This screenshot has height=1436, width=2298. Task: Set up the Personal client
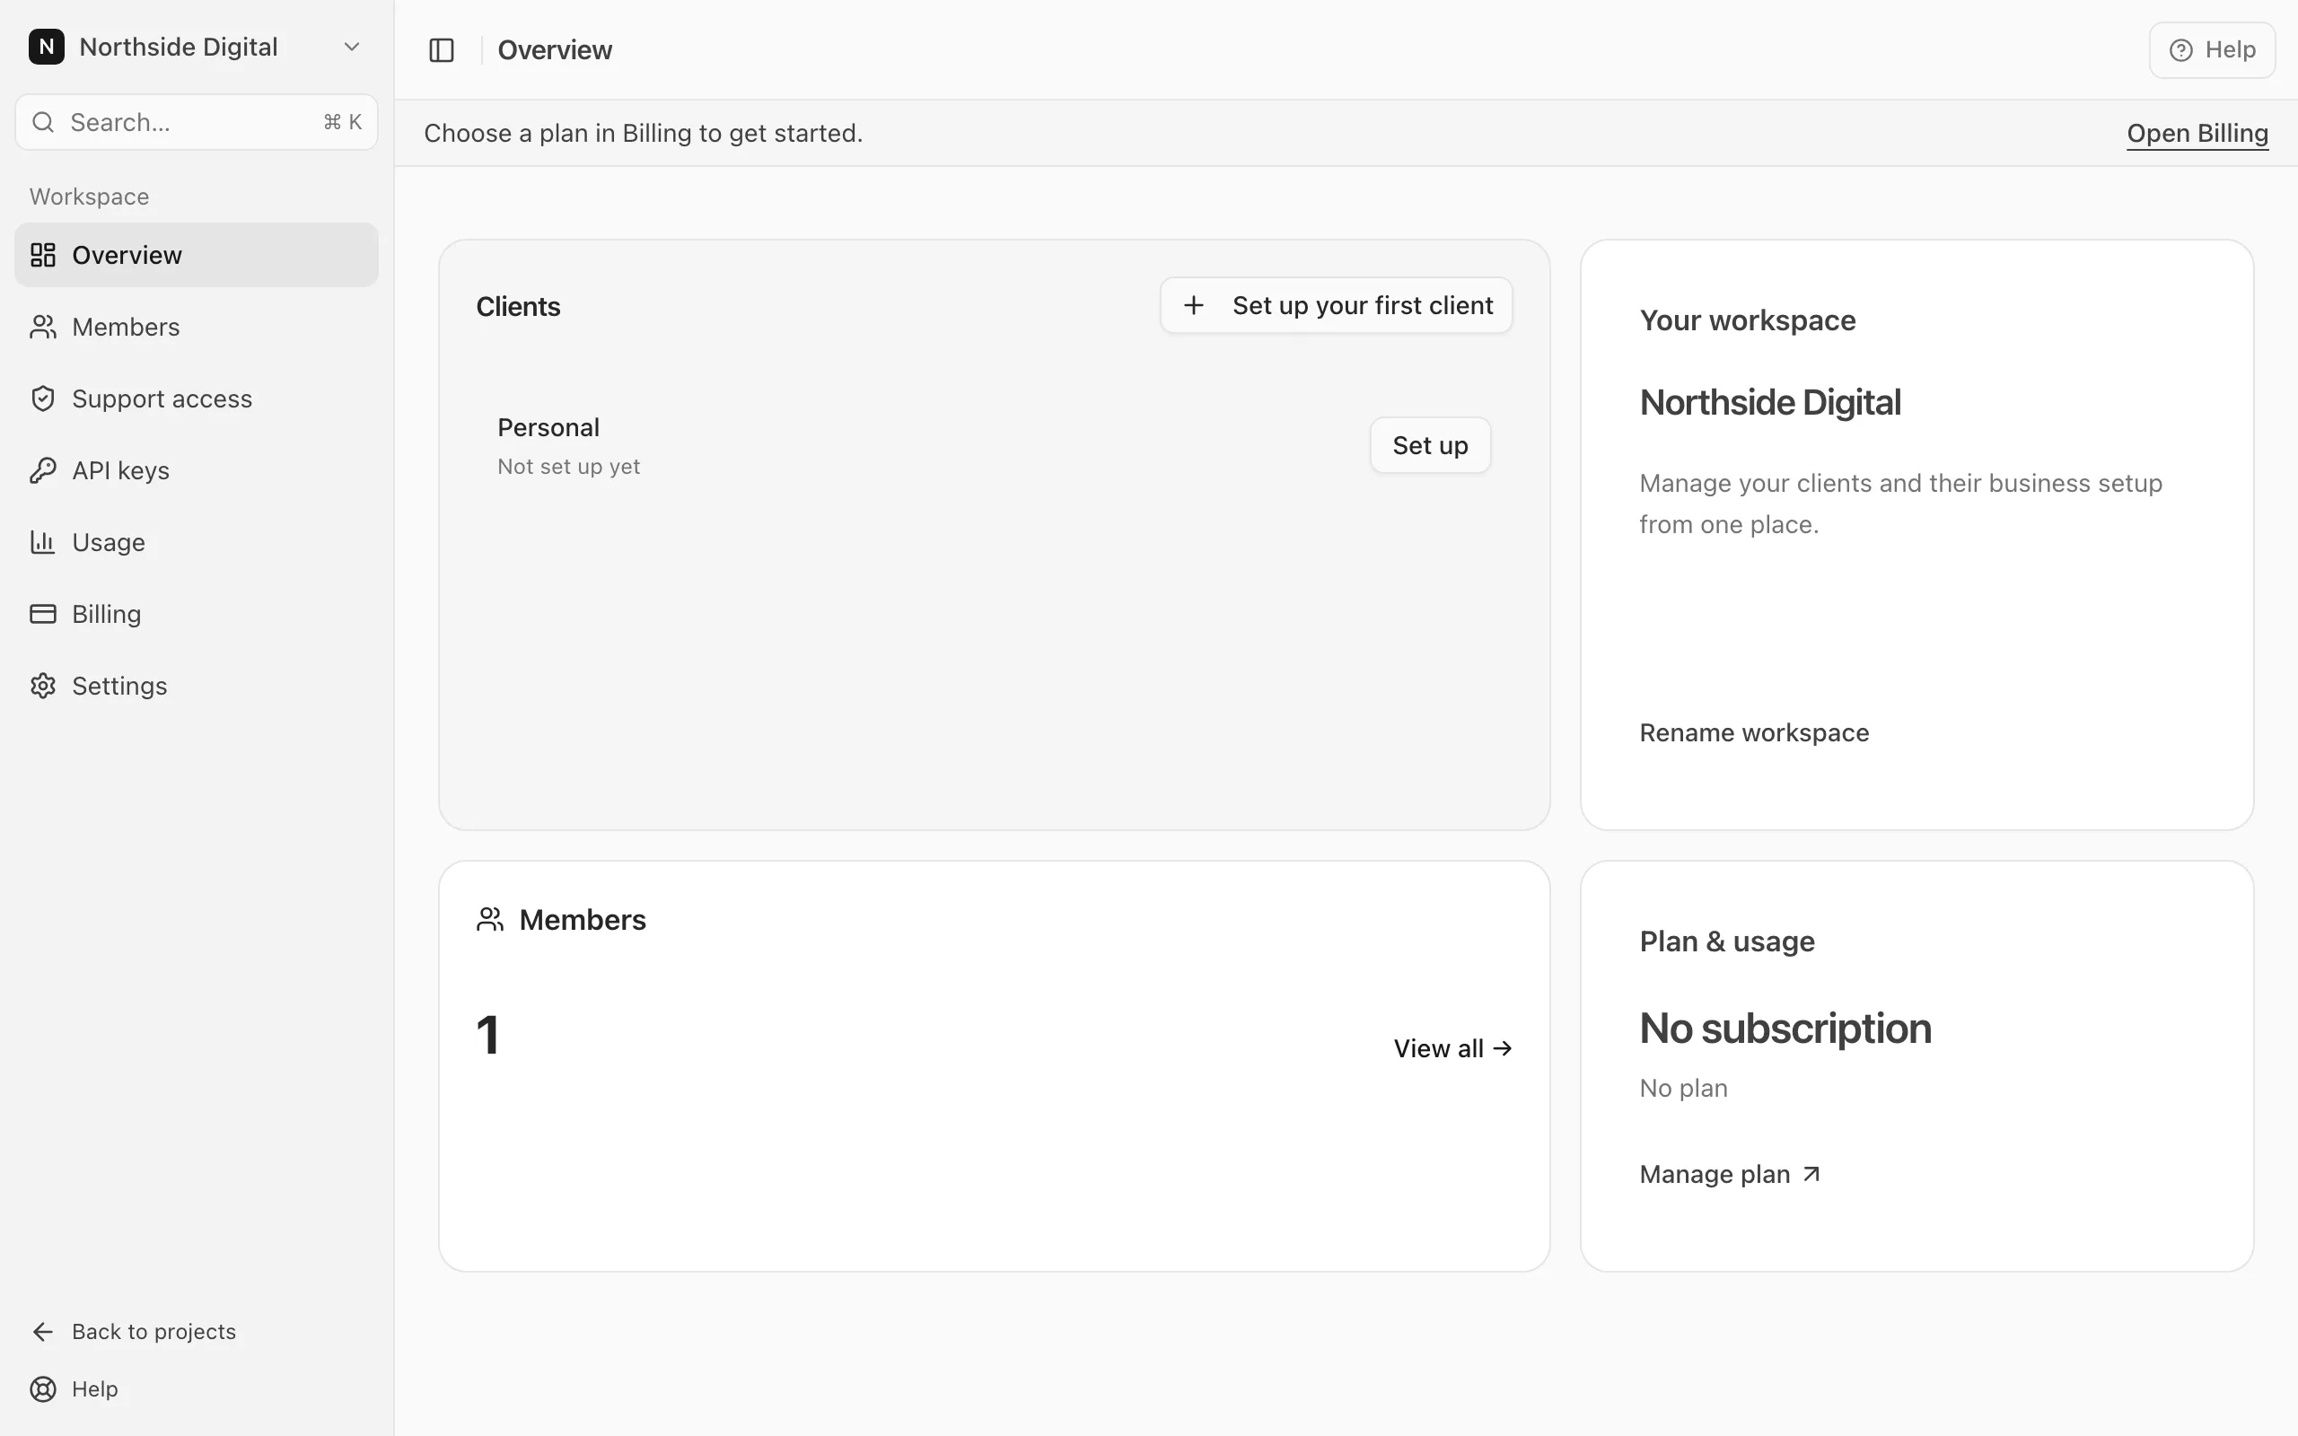point(1430,445)
